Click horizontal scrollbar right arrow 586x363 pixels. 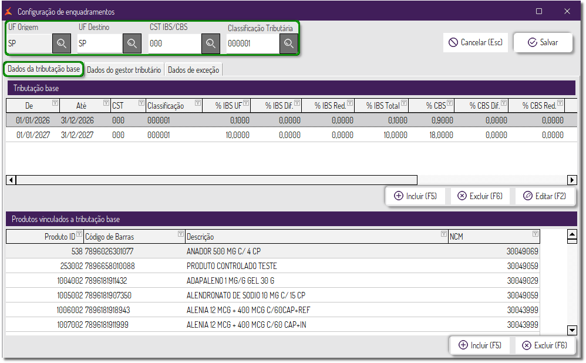pos(572,180)
